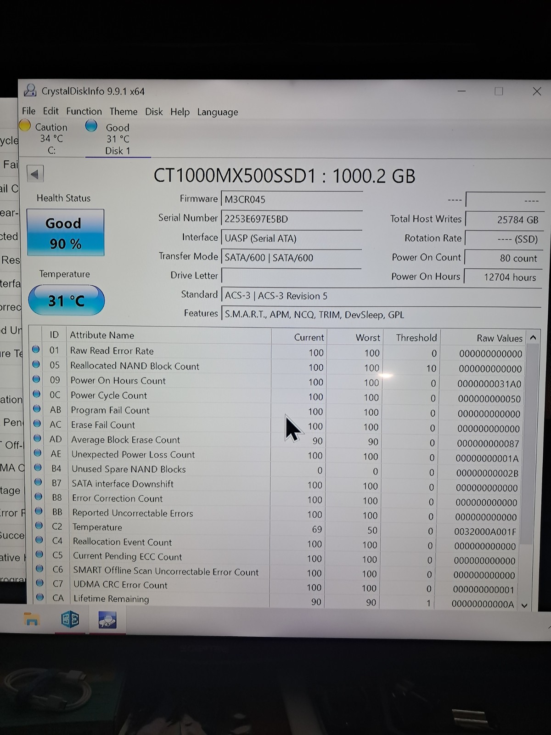Click the Standard field ACS-3
551x735 pixels.
pyautogui.click(x=381, y=295)
